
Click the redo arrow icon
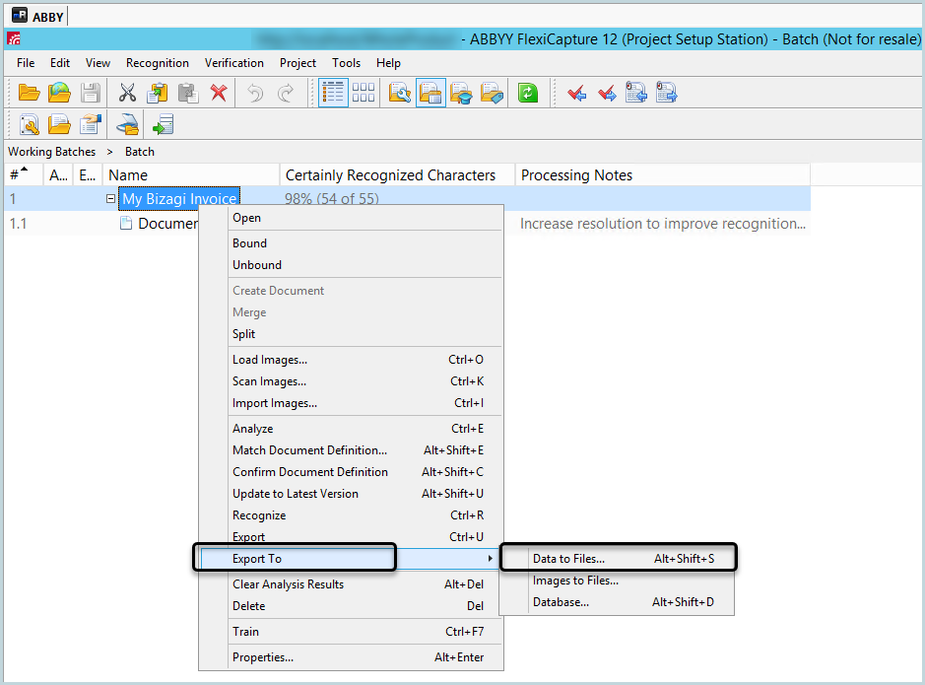[x=286, y=93]
